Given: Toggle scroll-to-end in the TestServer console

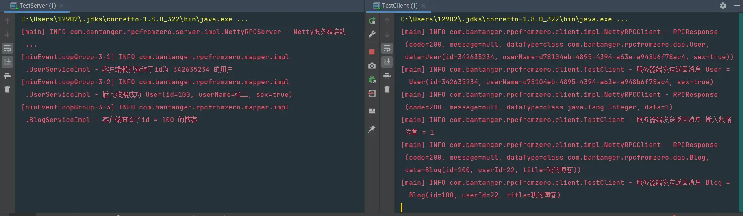Looking at the screenshot, I should [x=7, y=62].
